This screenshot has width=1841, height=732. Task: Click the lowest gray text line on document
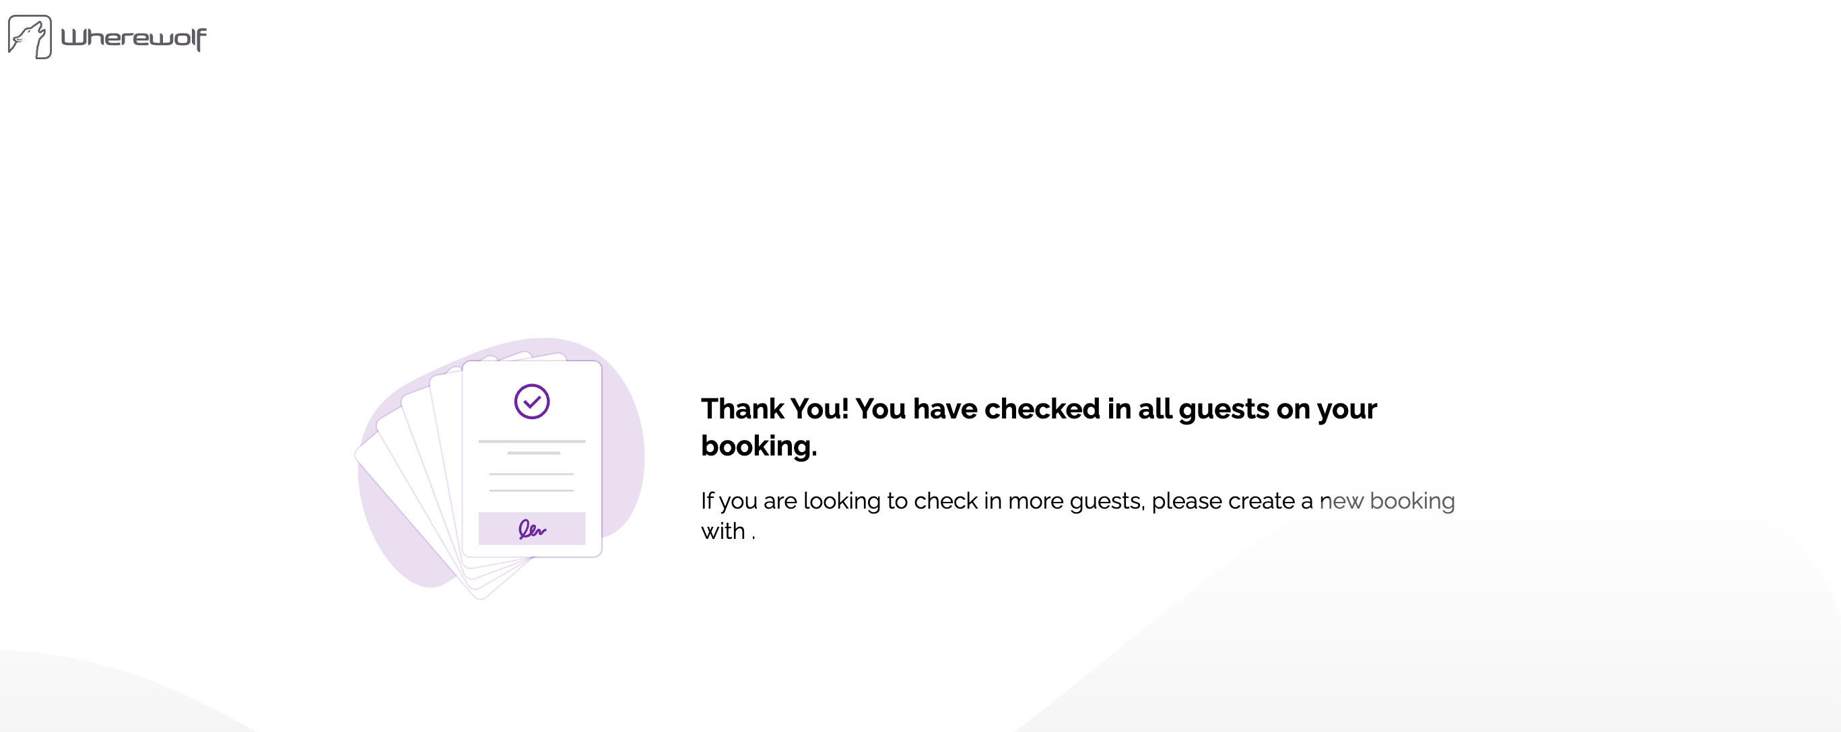point(531,490)
